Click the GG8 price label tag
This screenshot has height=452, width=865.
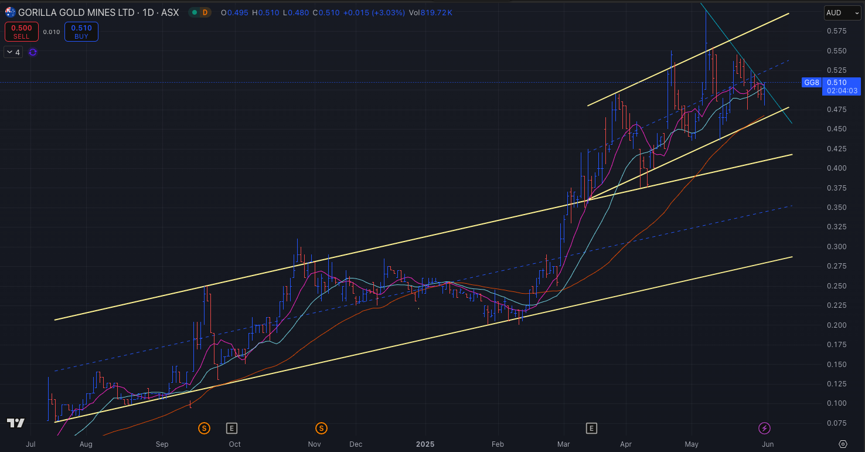coord(812,83)
